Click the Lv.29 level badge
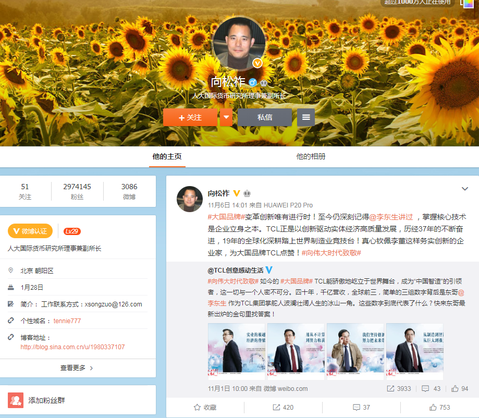Viewport: 479px width, 418px height. pos(72,231)
